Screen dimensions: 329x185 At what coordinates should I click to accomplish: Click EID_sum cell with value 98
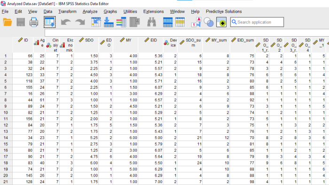click(243, 182)
